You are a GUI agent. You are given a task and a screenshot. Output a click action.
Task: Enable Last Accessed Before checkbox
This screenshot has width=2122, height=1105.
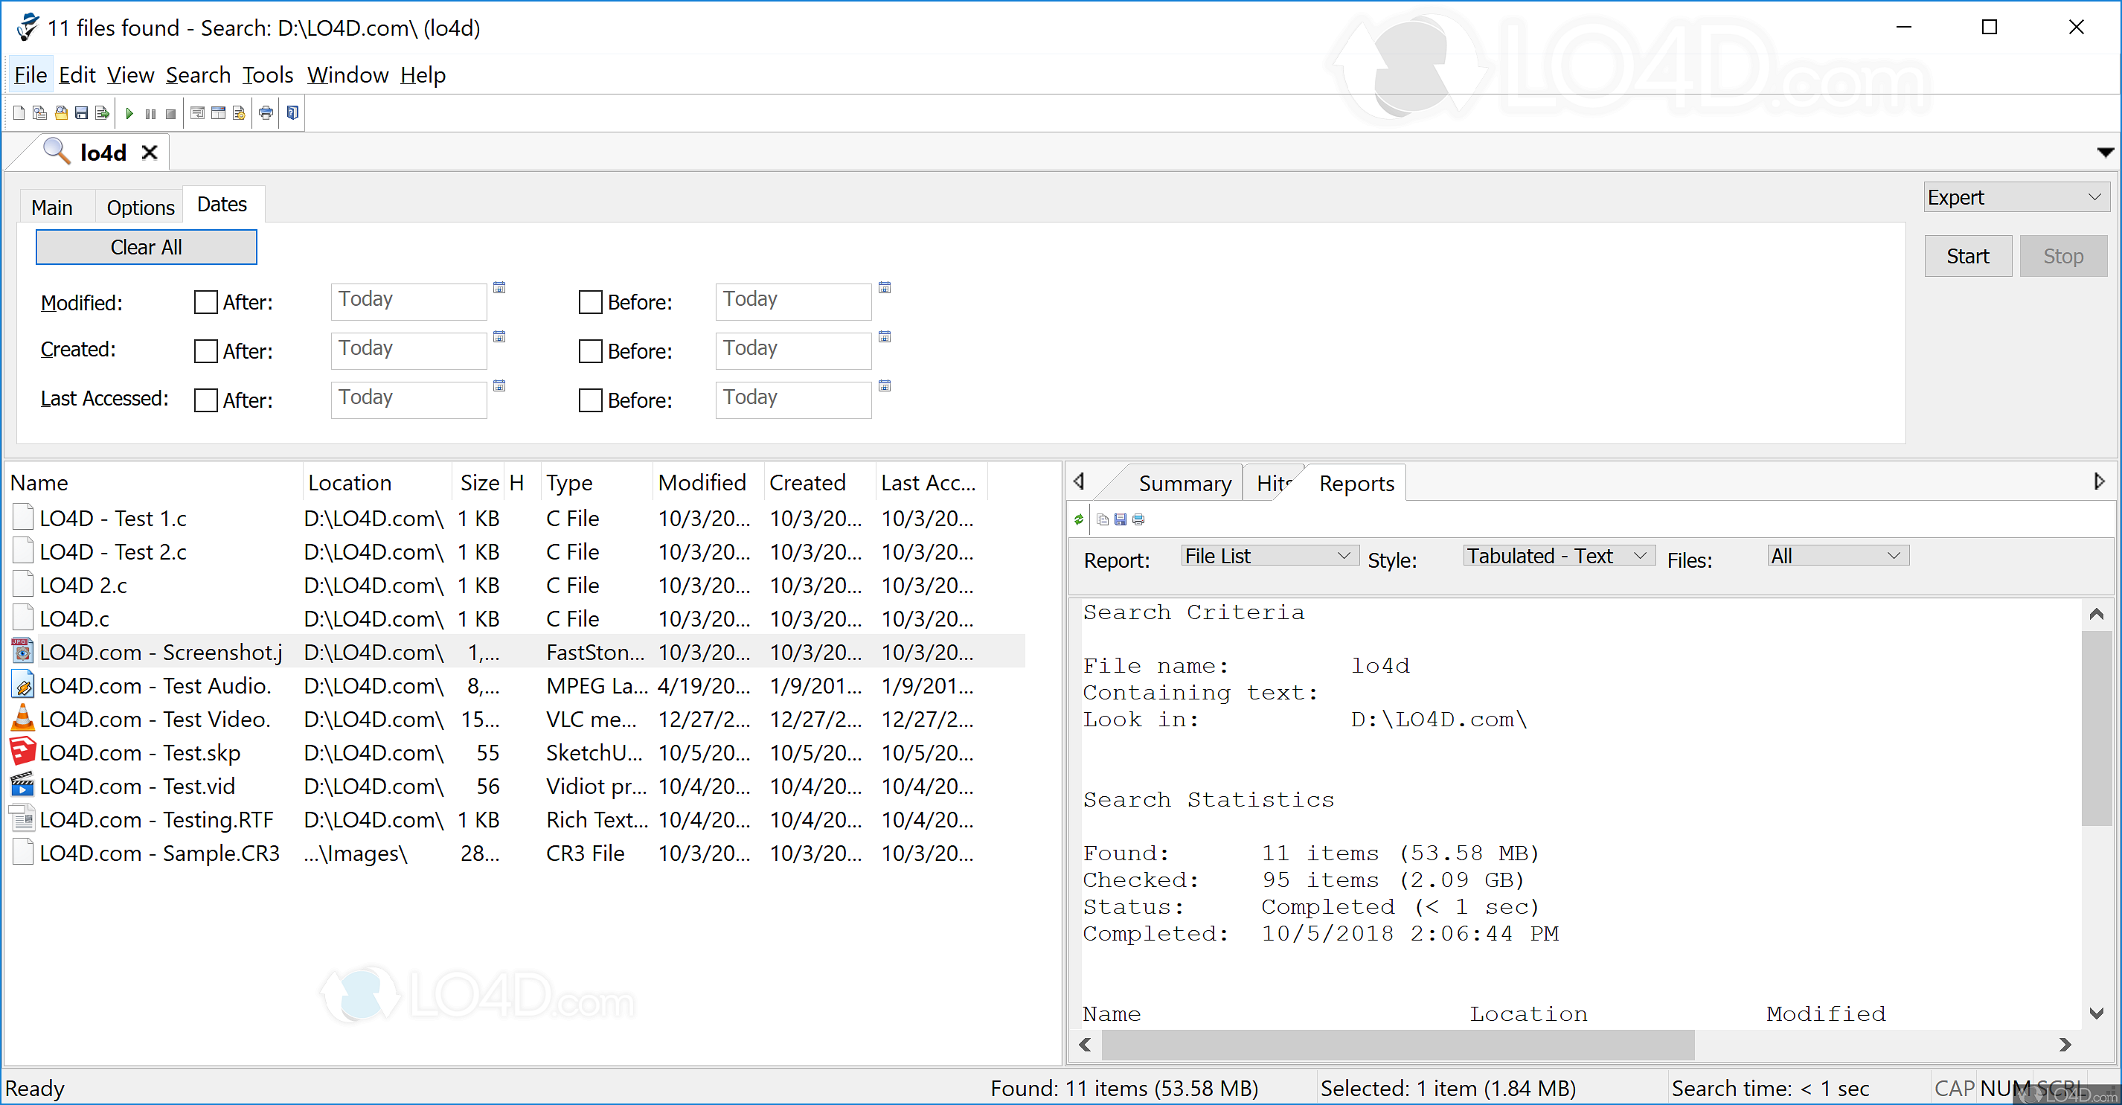click(591, 400)
